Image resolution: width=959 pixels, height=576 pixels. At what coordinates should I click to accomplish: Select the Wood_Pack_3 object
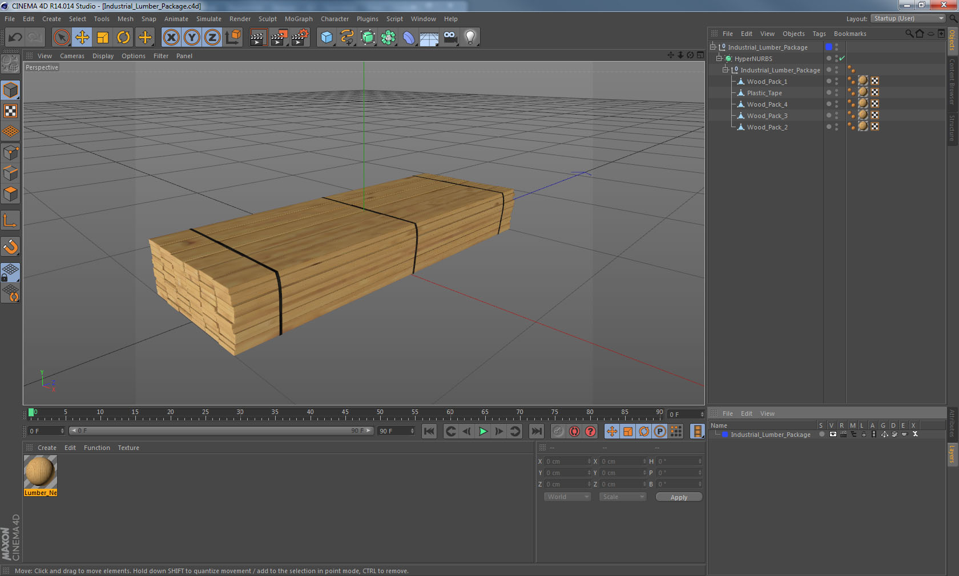(767, 116)
